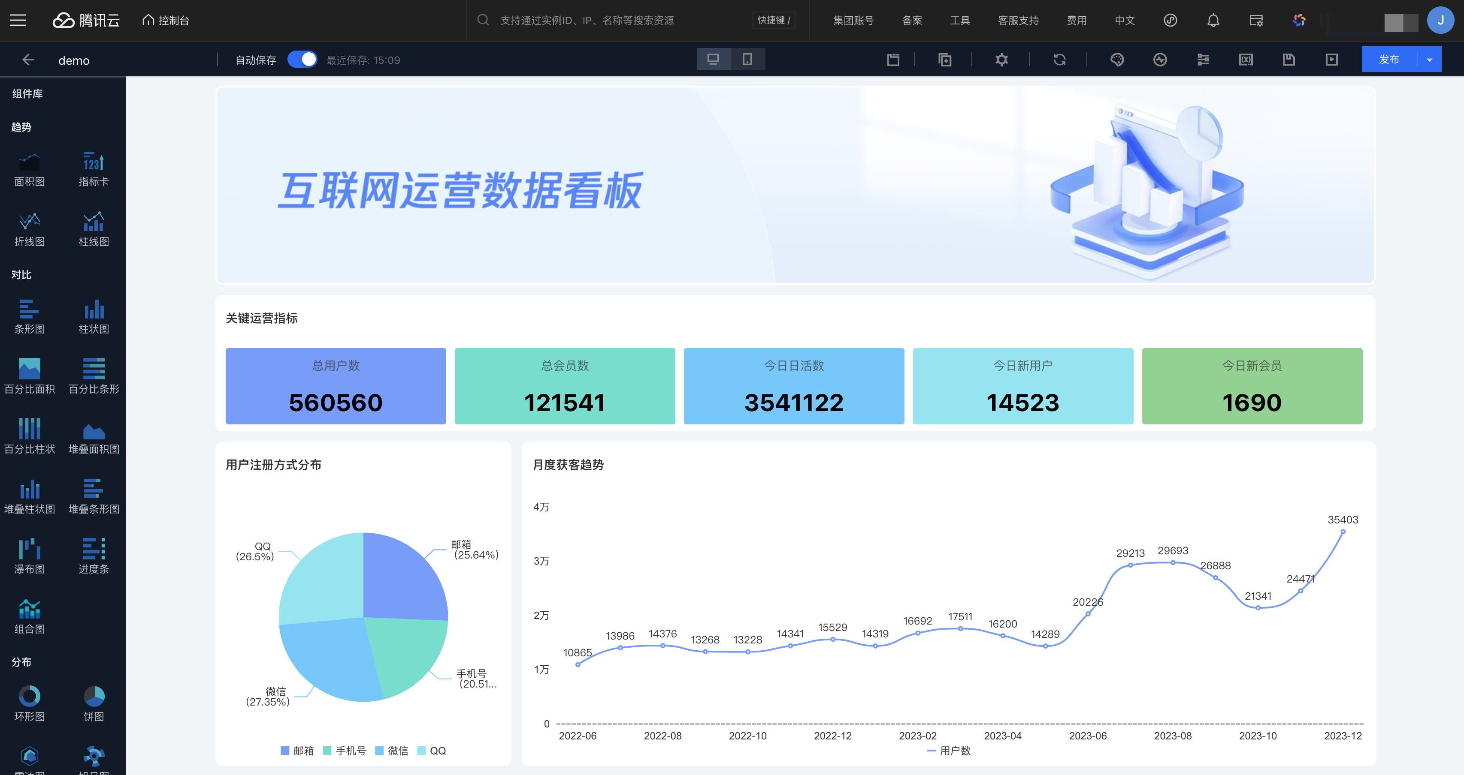Open the 费用 billing menu

1077,21
